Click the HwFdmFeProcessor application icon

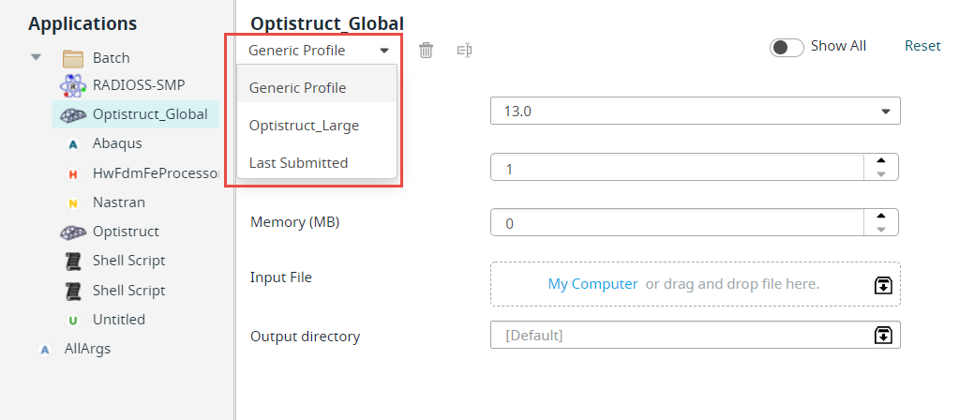coord(73,173)
